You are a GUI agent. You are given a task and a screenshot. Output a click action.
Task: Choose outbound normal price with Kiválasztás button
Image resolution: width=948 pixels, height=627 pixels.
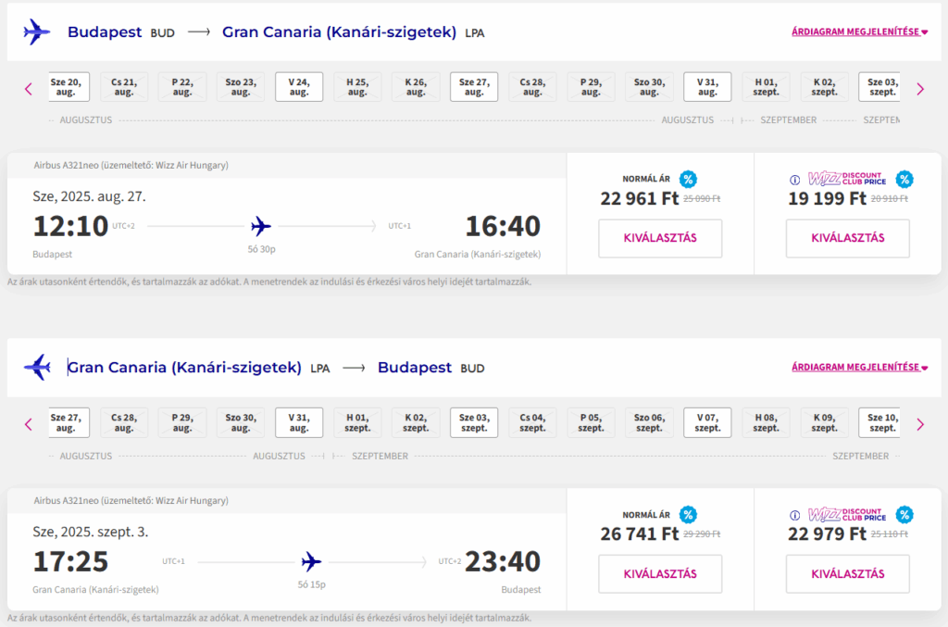pos(660,238)
